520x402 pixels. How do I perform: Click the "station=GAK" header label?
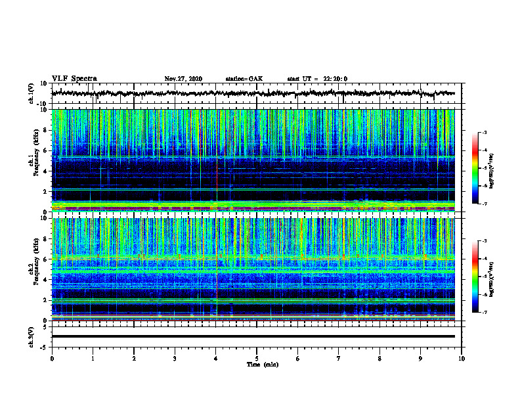pos(244,79)
